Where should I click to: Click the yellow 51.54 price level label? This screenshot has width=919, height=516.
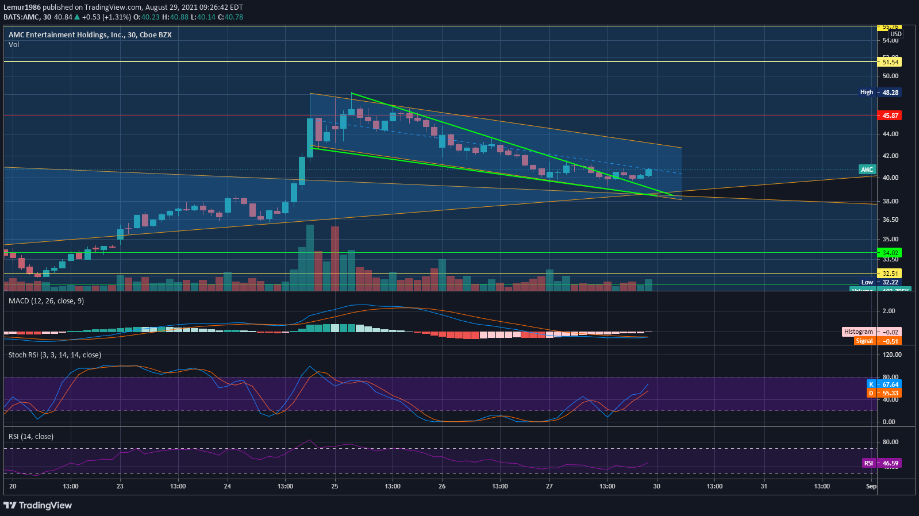click(x=890, y=62)
